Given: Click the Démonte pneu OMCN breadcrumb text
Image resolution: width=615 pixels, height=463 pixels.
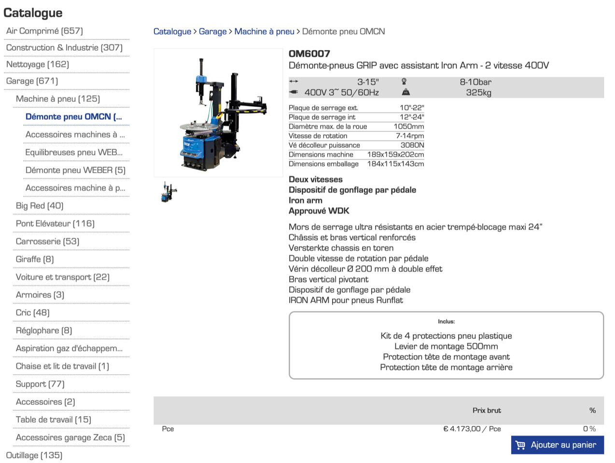Looking at the screenshot, I should click(x=344, y=31).
